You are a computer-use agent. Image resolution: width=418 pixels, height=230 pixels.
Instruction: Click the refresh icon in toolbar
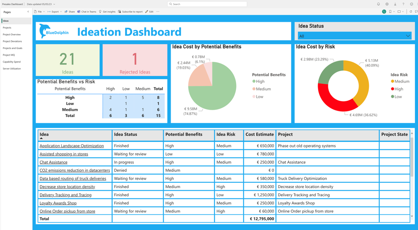click(x=411, y=12)
